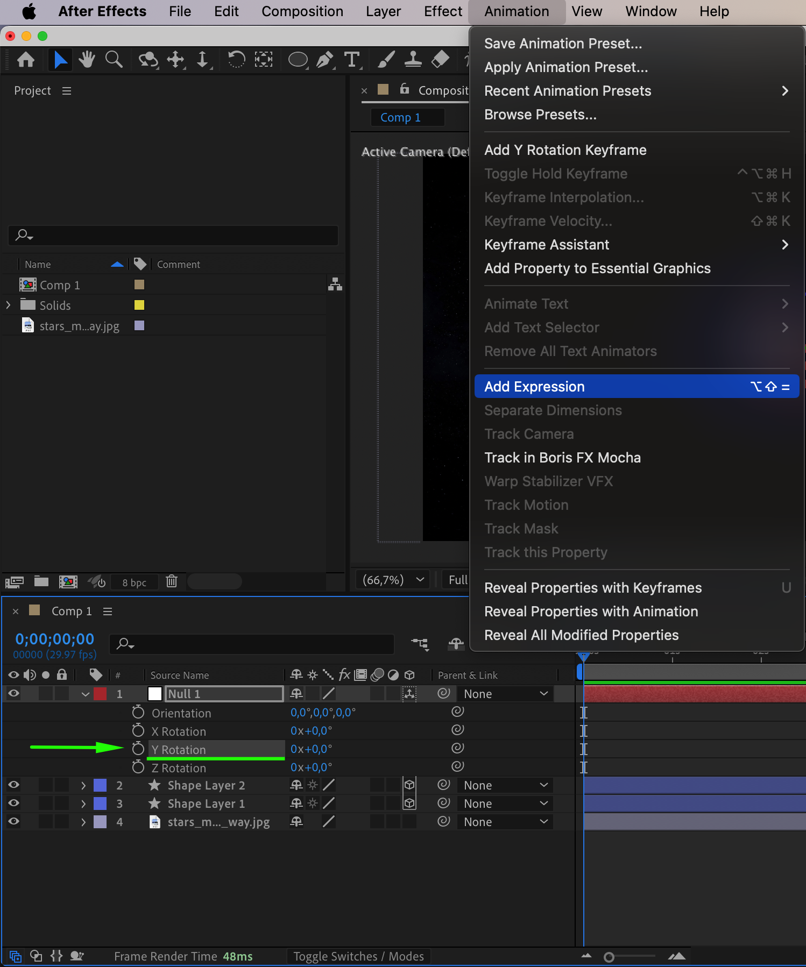Screen dimensions: 806x967
Task: Click Interpret Footage icon in Project panel
Action: [x=15, y=581]
